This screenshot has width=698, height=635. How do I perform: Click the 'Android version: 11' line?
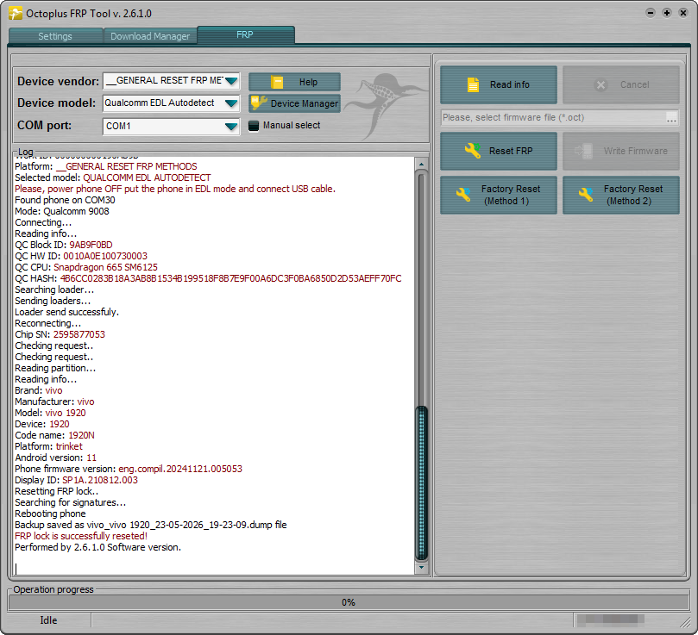coord(55,458)
